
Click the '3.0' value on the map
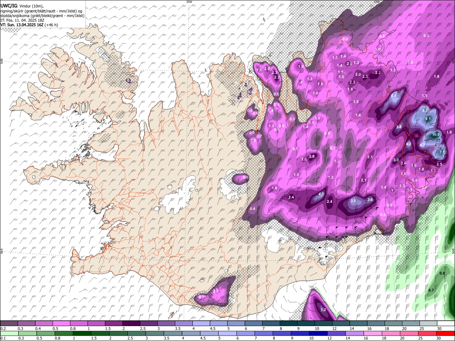click(x=396, y=160)
